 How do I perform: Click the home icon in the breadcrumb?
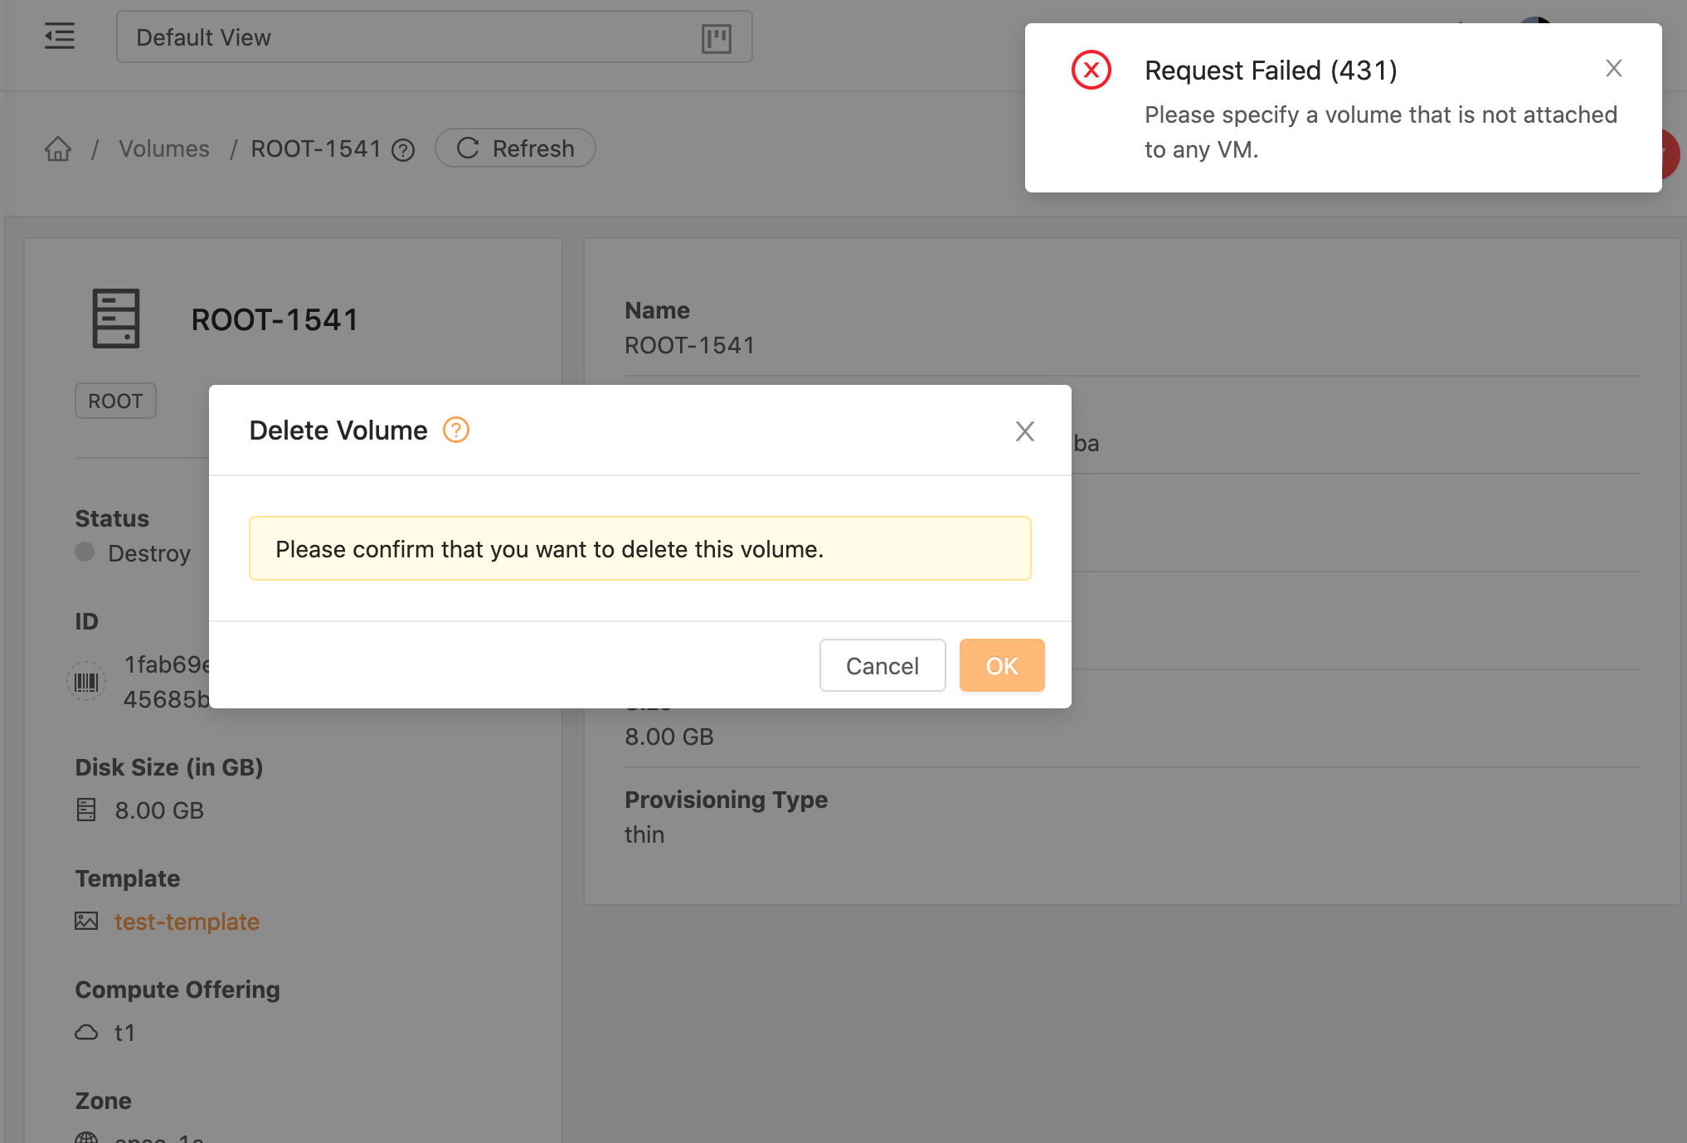point(58,148)
